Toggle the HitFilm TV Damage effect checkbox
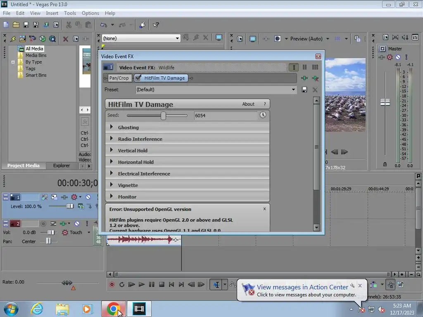Image resolution: width=423 pixels, height=317 pixels. coord(138,78)
